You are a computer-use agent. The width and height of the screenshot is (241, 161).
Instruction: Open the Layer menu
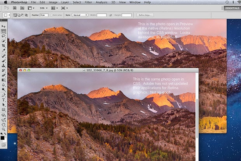65,2
